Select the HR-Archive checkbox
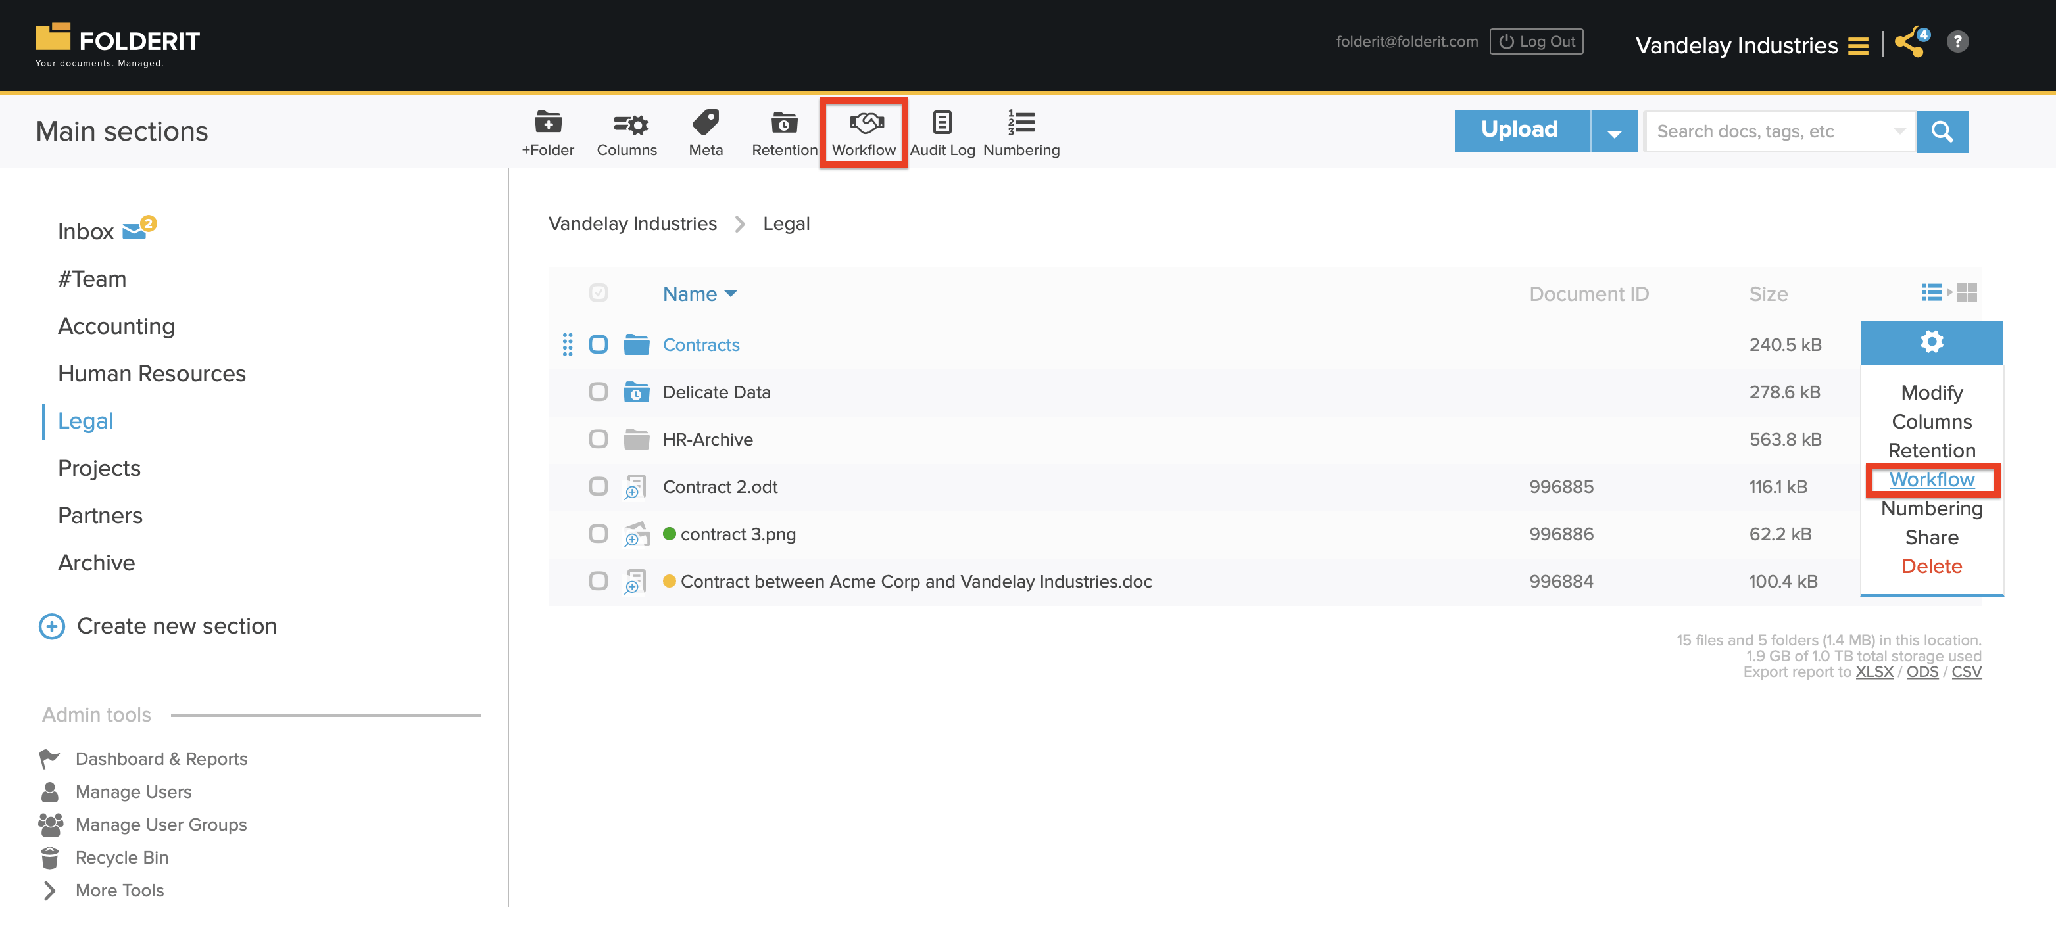This screenshot has height=928, width=2056. (x=598, y=439)
